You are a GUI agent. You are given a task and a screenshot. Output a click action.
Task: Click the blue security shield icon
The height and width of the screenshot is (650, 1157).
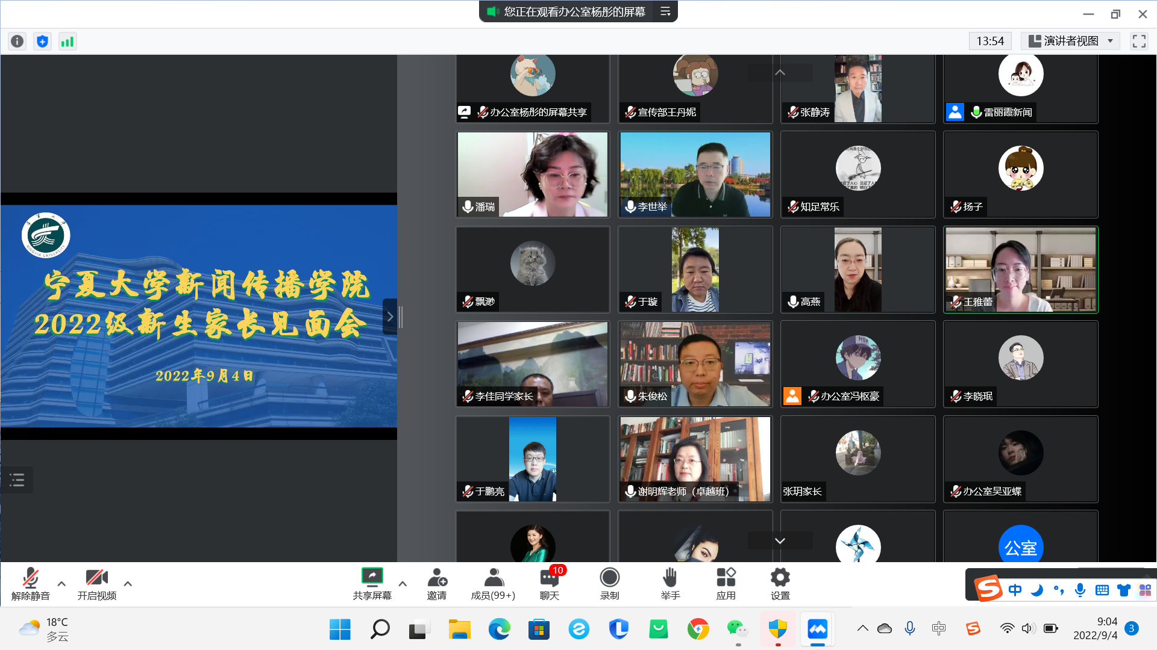pyautogui.click(x=42, y=42)
